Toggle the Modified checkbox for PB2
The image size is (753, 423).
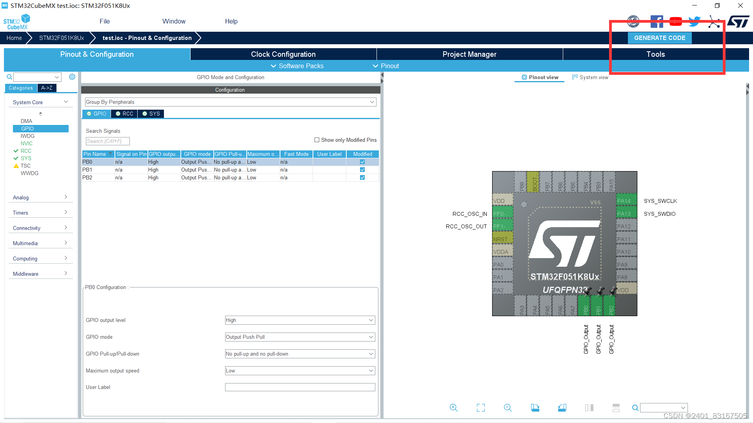362,177
